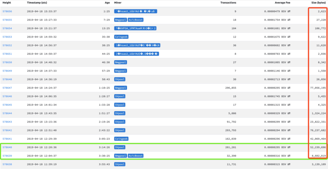Click Bmgpool tag in block 578655 row
Image resolution: width=328 pixels, height=169 pixels.
pyautogui.click(x=121, y=20)
